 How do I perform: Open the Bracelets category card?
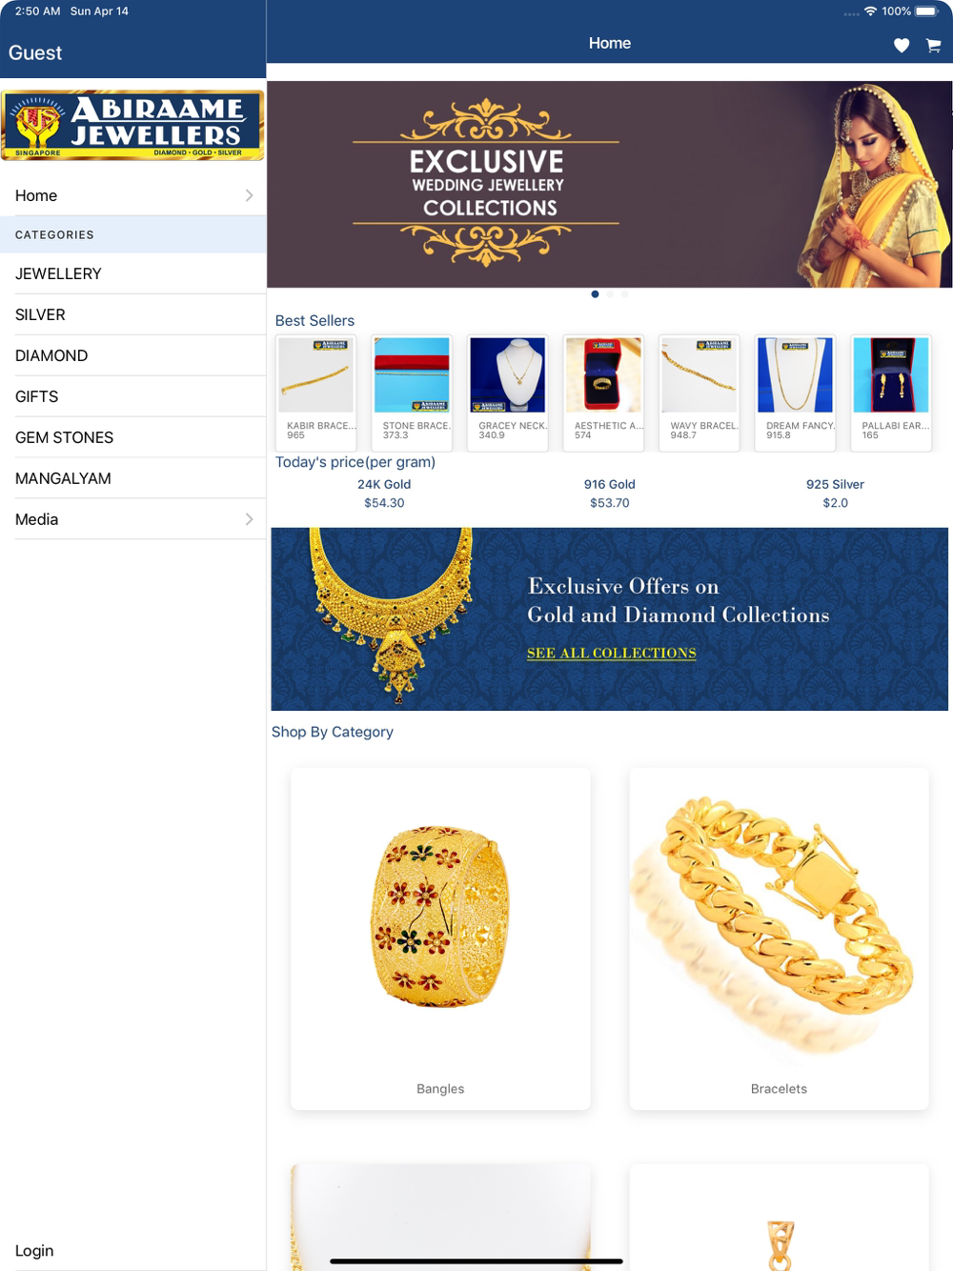pos(779,938)
